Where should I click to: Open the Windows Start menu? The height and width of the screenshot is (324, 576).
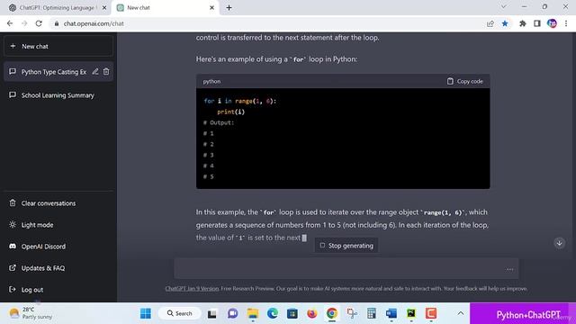click(146, 313)
